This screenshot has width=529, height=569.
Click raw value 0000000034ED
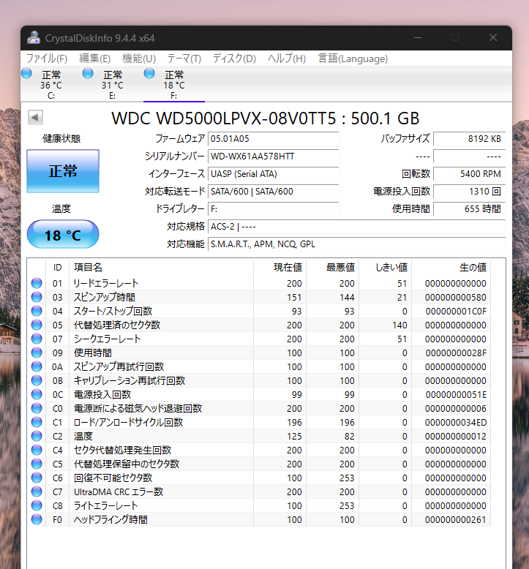pos(456,423)
